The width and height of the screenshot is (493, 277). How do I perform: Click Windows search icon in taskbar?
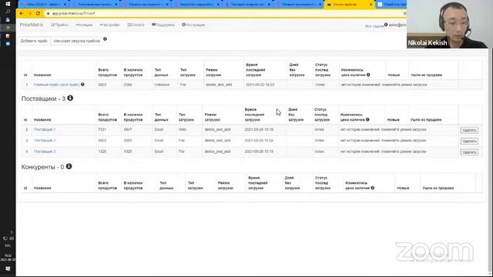click(x=8, y=12)
